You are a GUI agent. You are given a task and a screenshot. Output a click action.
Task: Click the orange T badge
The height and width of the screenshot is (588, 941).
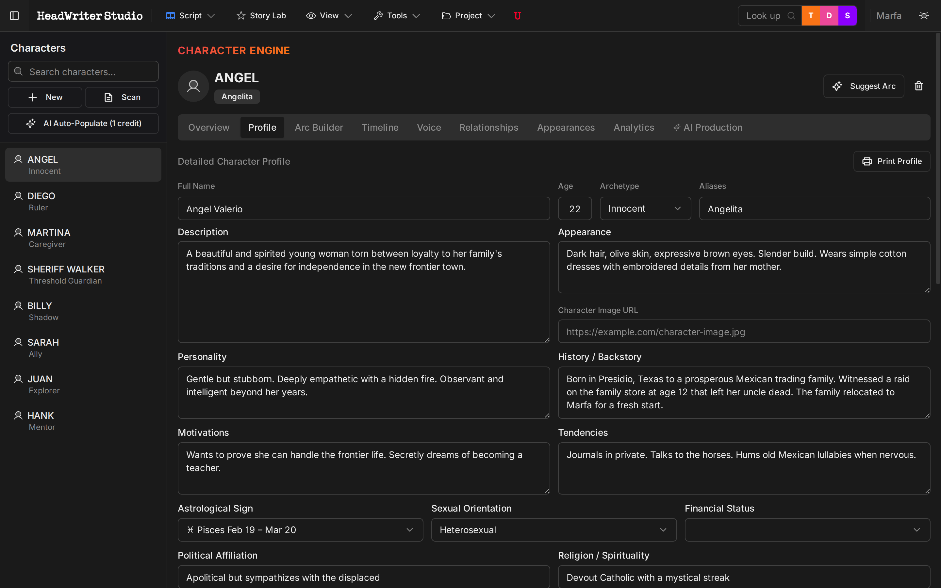811,16
